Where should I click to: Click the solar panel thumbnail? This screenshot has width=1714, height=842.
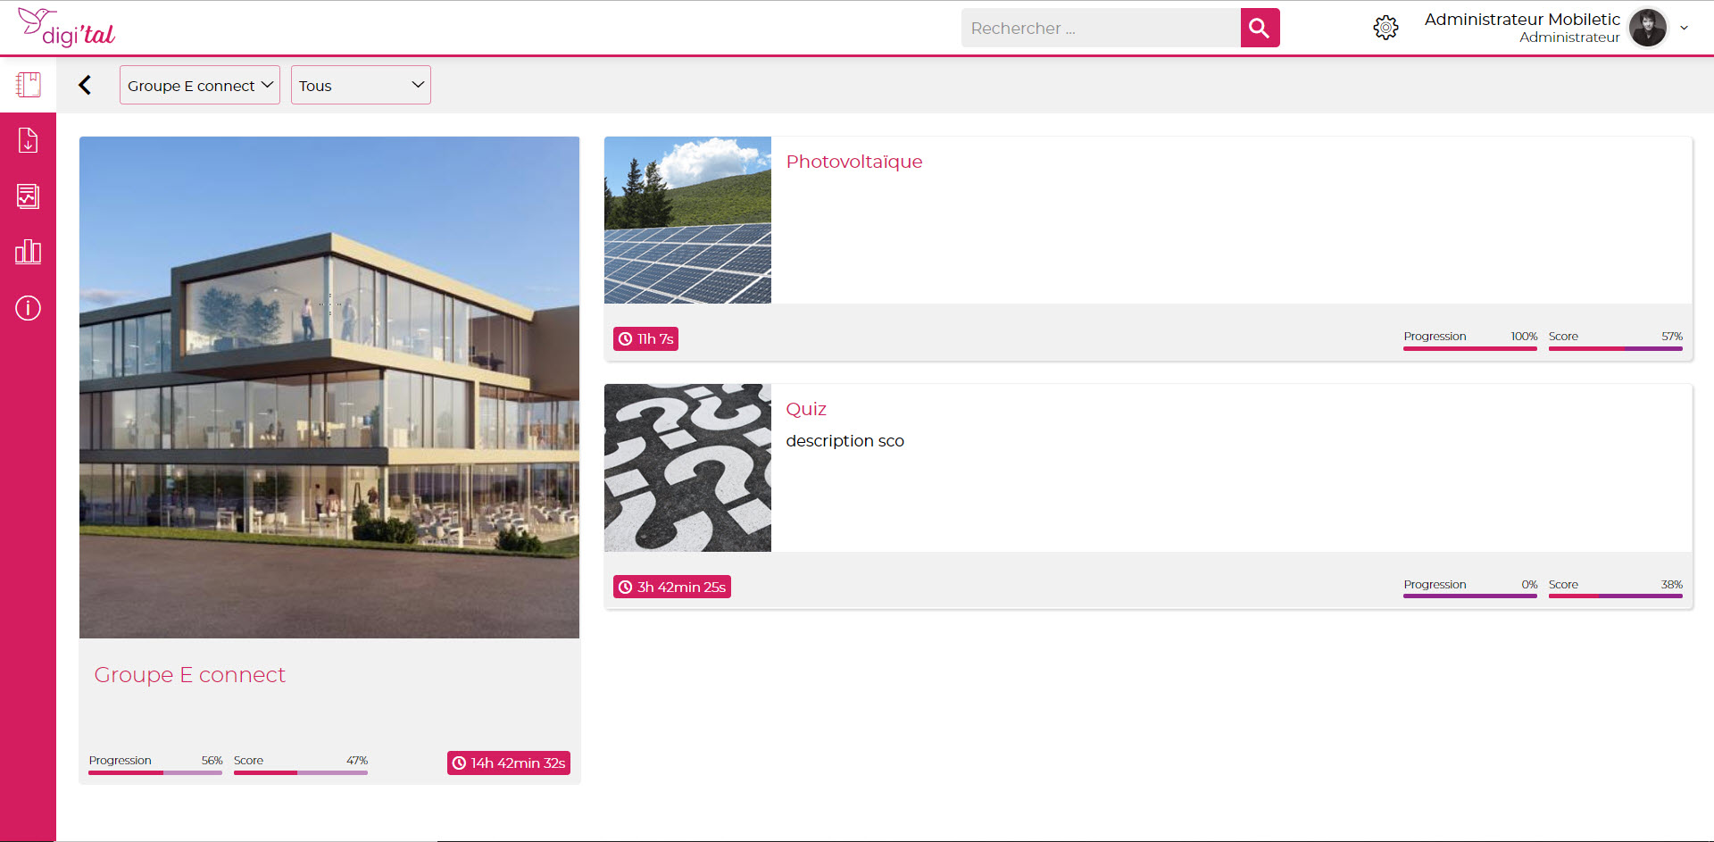(687, 220)
